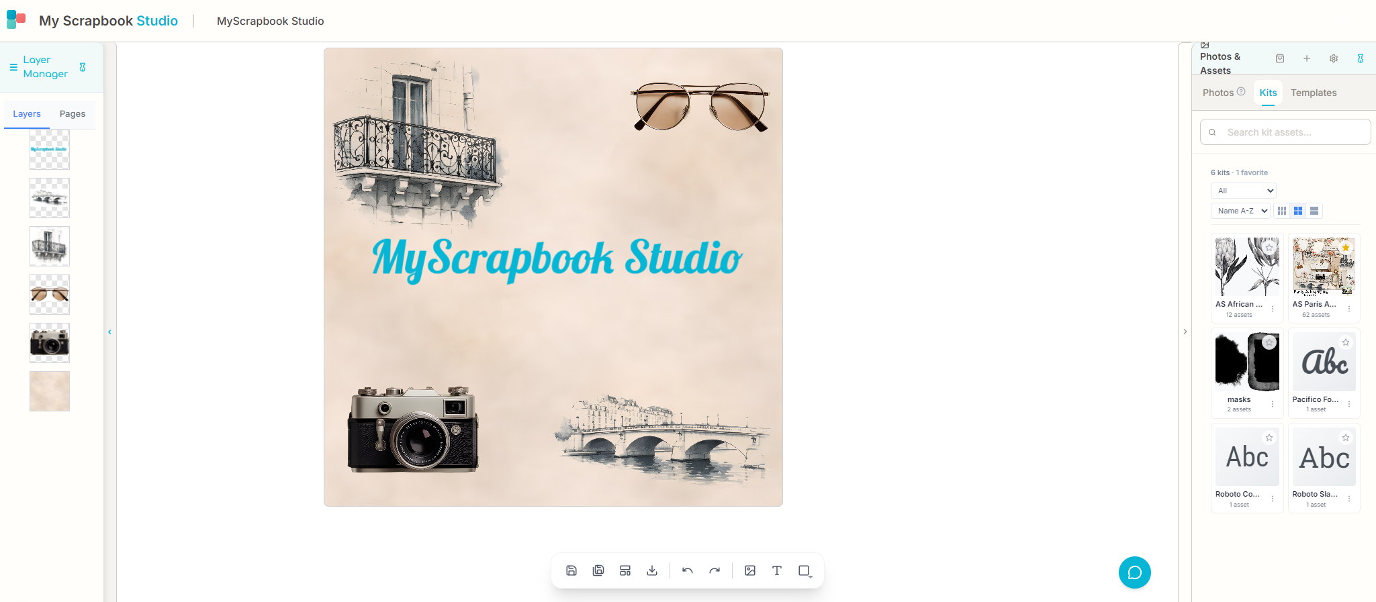
Task: Unfavorite the AS Paris kit star
Action: pyautogui.click(x=1346, y=248)
